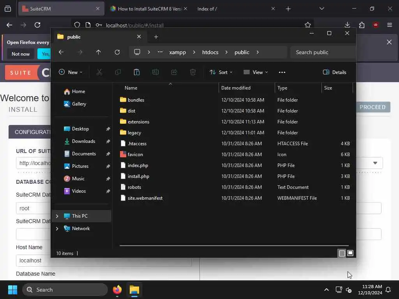Dismiss the Firefox notification bar
This screenshot has height=299, width=399.
(x=389, y=42)
